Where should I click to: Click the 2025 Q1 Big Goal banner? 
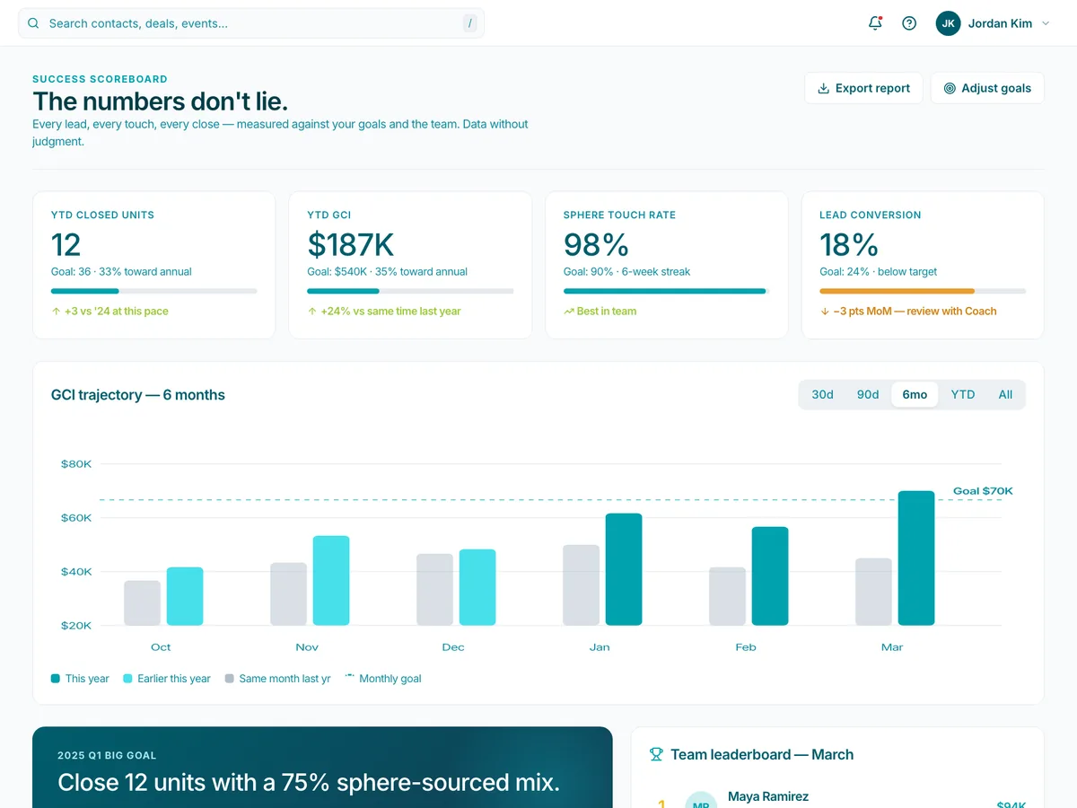322,768
